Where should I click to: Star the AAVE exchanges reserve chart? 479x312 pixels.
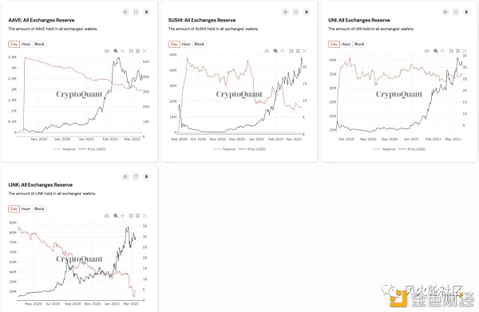[125, 12]
